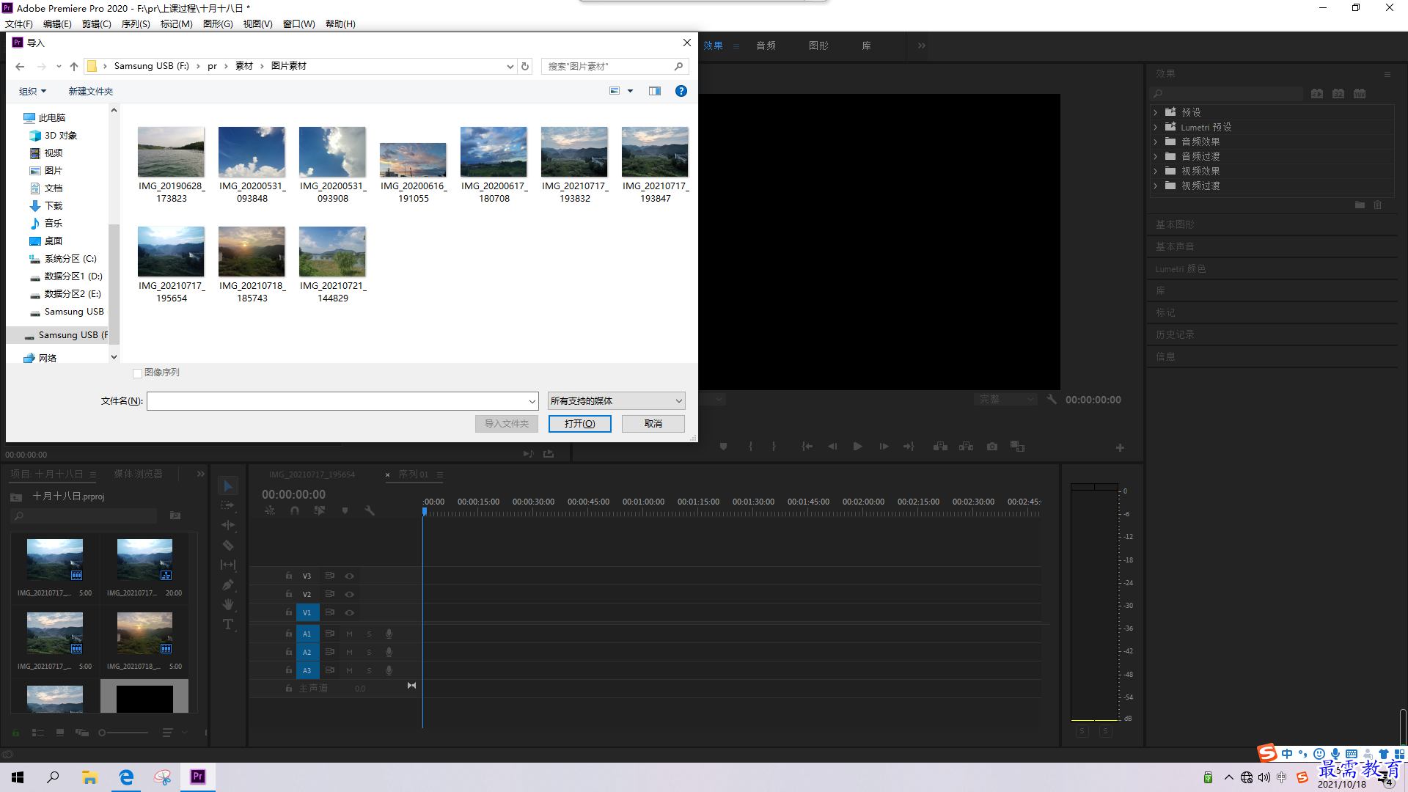Select the Razor tool
This screenshot has height=792, width=1408.
(x=228, y=545)
